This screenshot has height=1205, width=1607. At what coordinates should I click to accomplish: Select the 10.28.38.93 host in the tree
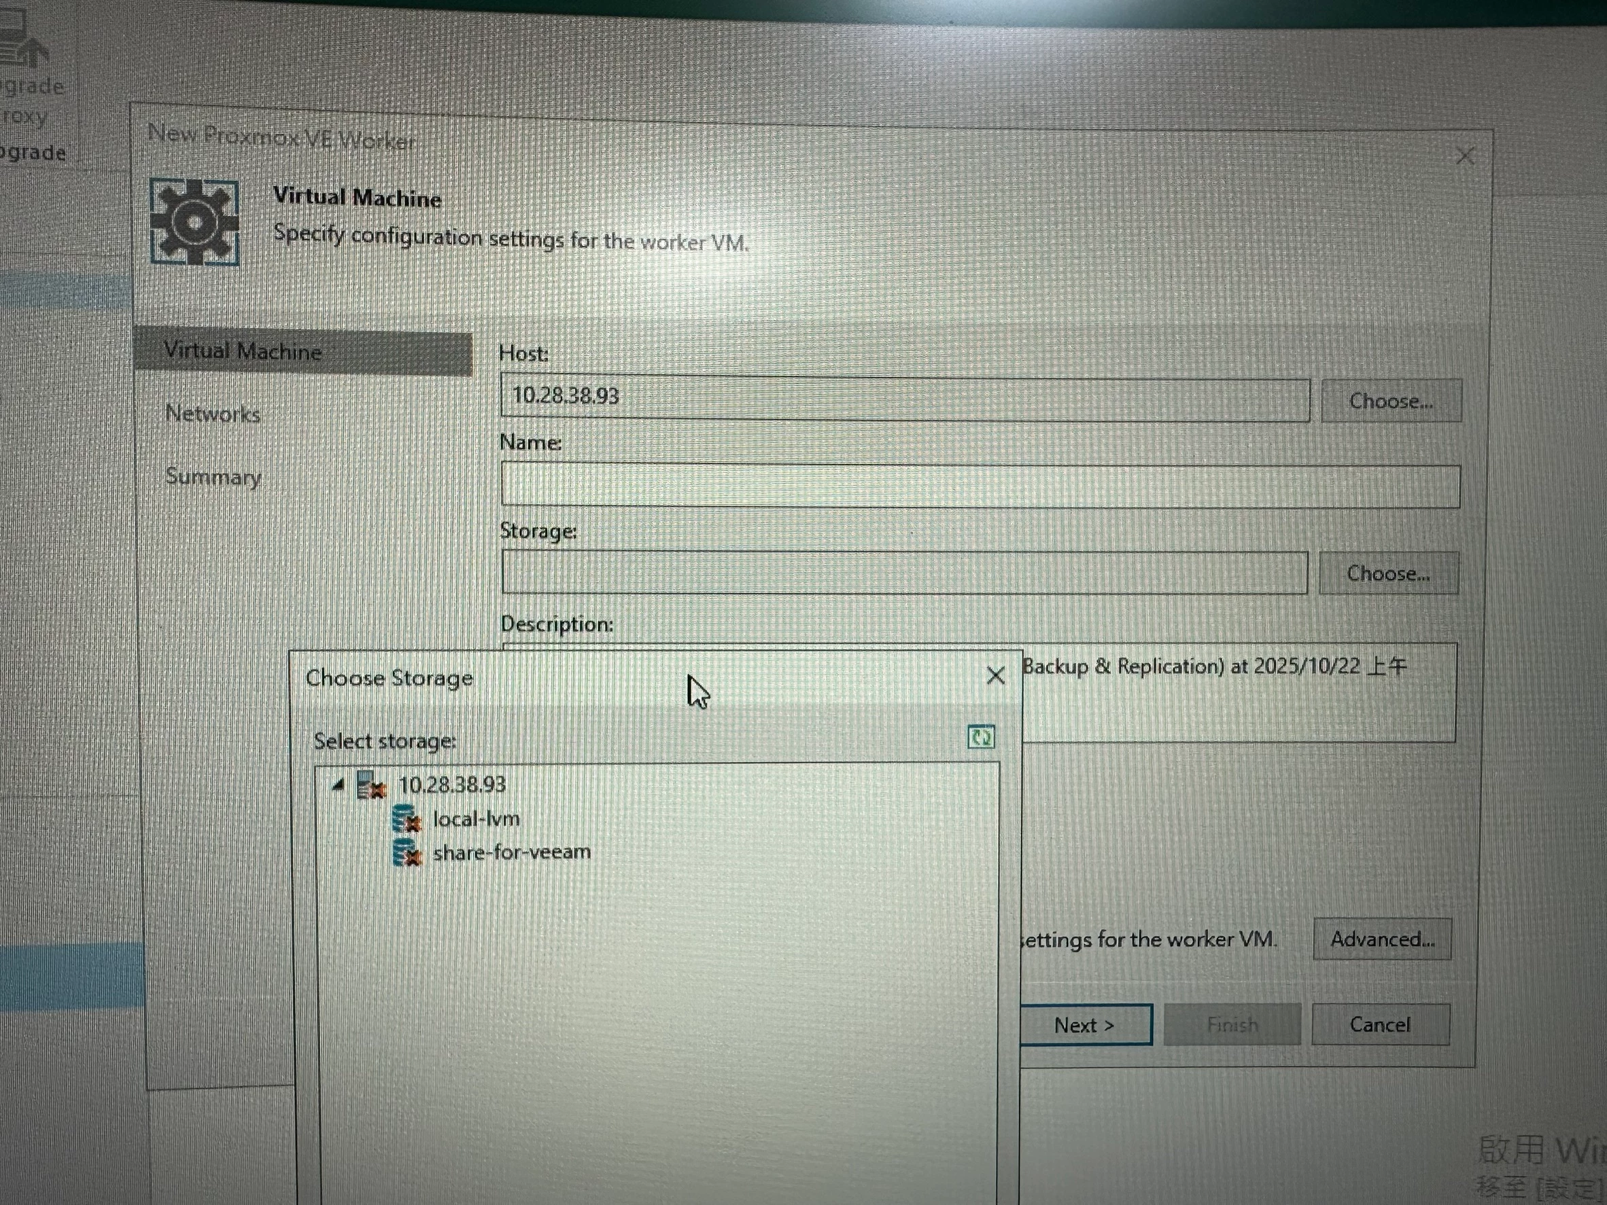[452, 785]
